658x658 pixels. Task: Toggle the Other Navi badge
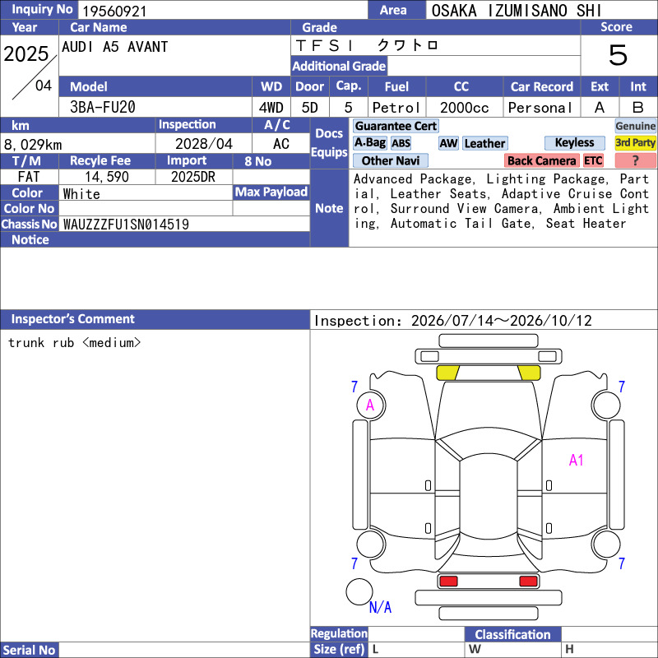pyautogui.click(x=391, y=160)
